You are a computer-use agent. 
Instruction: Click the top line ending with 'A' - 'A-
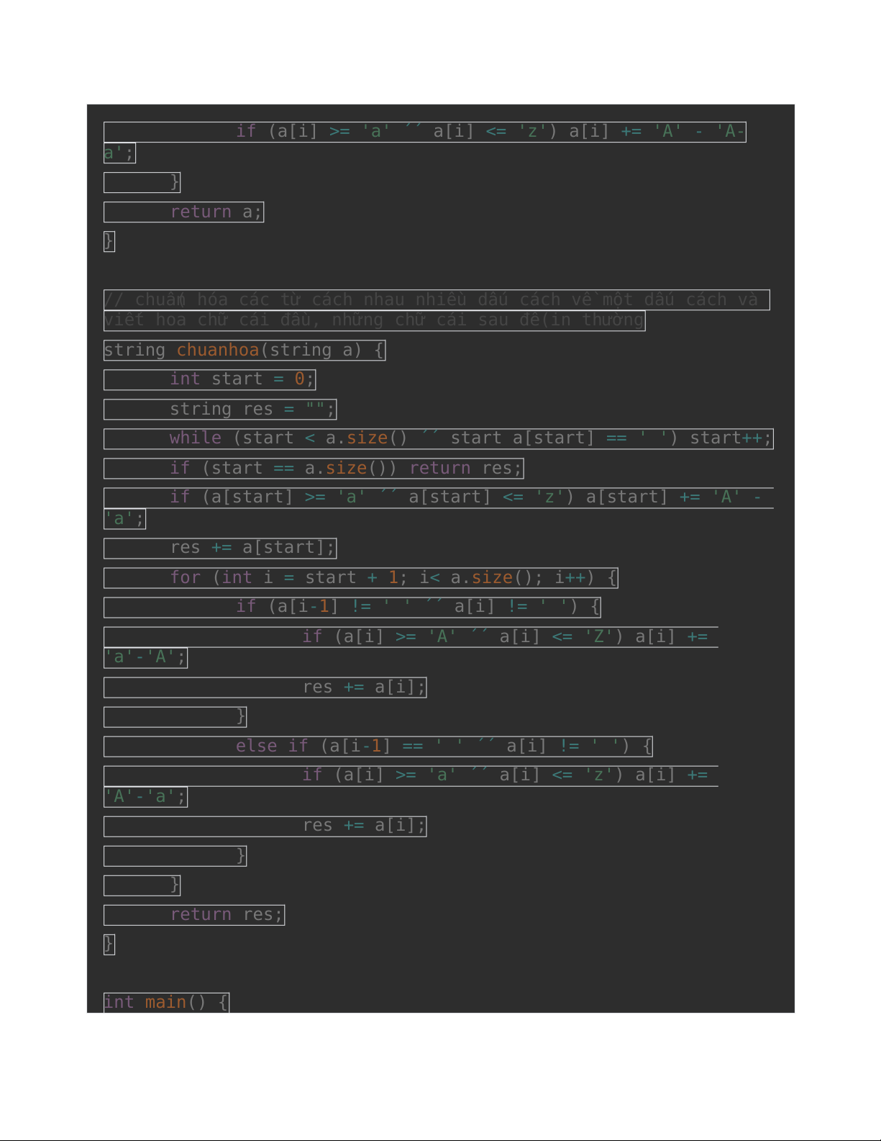pos(489,132)
